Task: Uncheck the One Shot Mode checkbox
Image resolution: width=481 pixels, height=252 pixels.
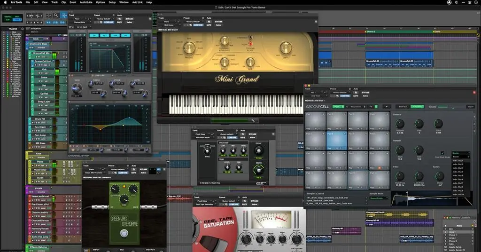Action: pos(442,153)
